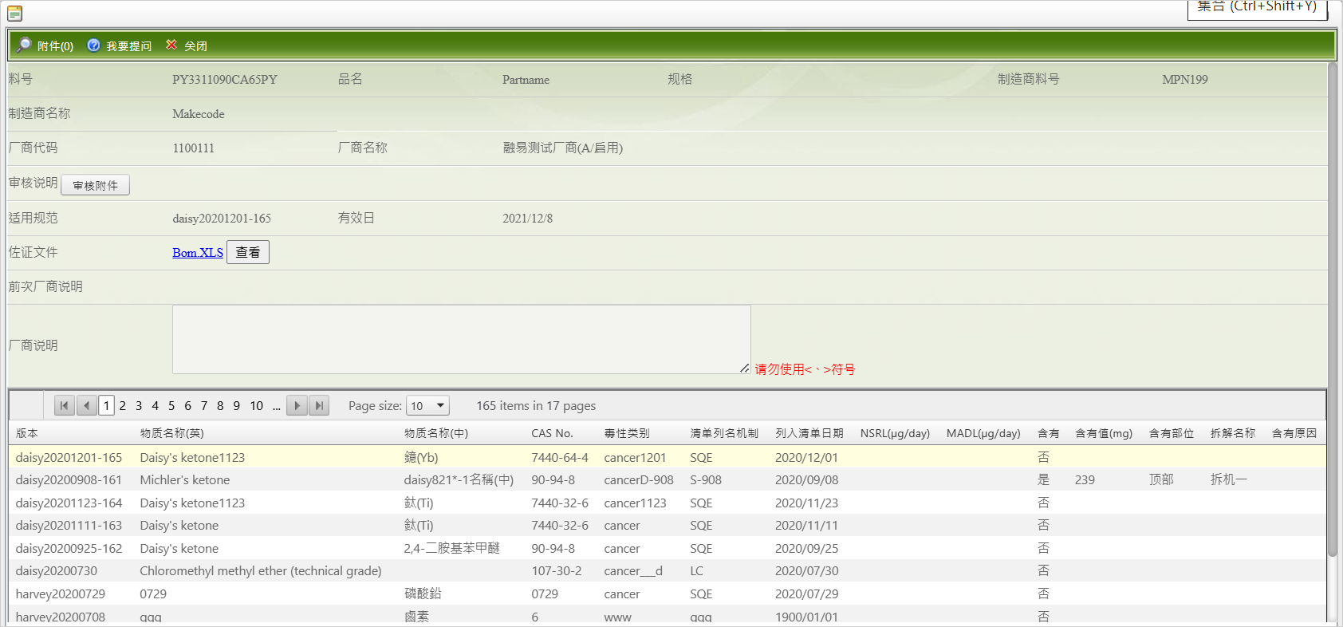Sort by the CAS No. column header
The height and width of the screenshot is (627, 1343).
click(552, 433)
